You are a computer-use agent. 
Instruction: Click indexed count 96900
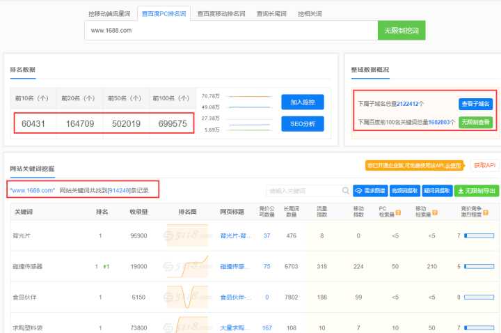(138, 235)
